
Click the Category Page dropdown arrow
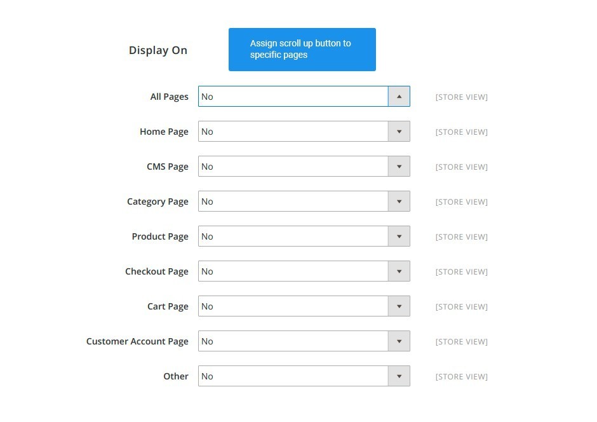399,201
